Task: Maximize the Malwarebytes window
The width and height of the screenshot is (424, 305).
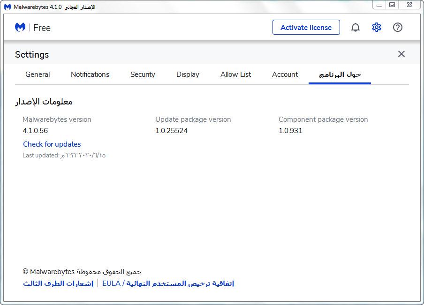Action: click(x=392, y=5)
